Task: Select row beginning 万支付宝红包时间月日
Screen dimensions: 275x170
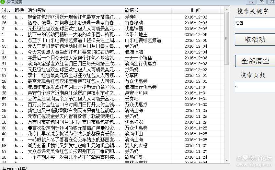Action: pos(112,122)
